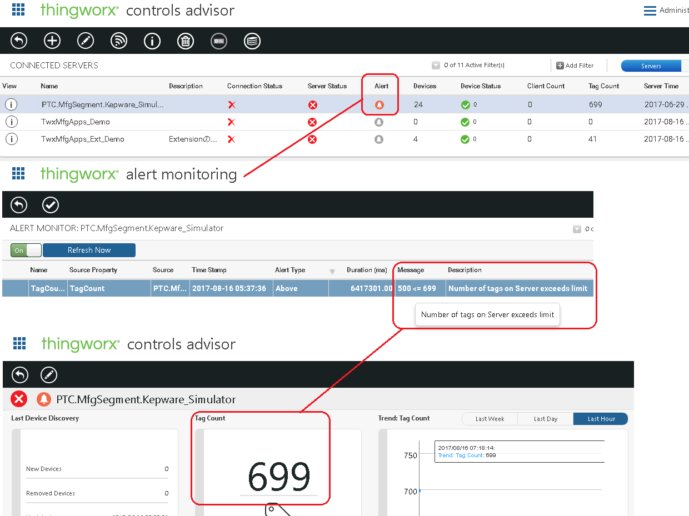The image size is (689, 516).
Task: Click the red error status icon beside server name
Action: point(19,399)
